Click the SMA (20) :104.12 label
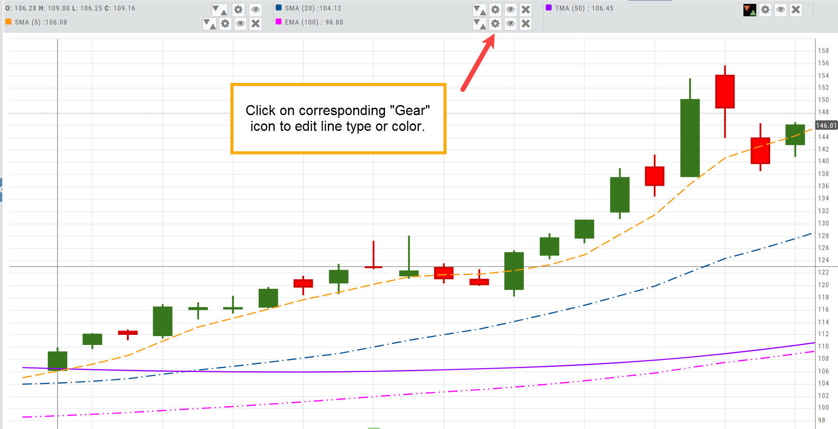838x429 pixels. tap(313, 8)
